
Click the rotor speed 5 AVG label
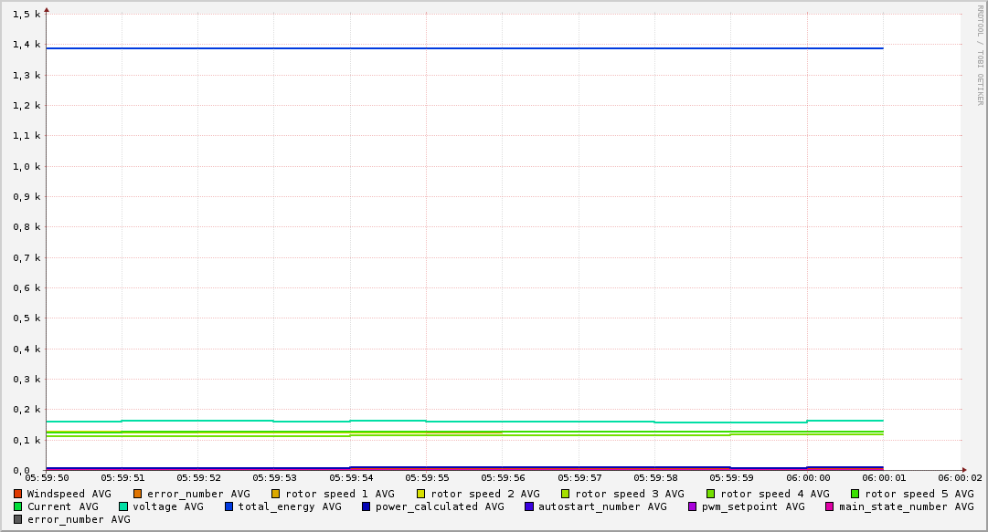point(919,494)
